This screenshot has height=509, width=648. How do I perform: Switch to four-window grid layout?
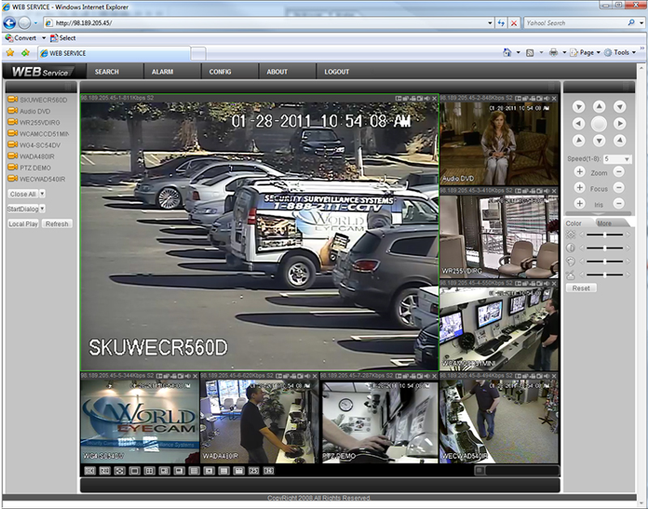coord(149,471)
